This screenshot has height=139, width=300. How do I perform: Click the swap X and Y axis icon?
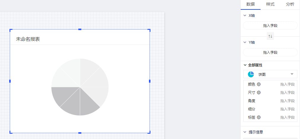pos(270,36)
